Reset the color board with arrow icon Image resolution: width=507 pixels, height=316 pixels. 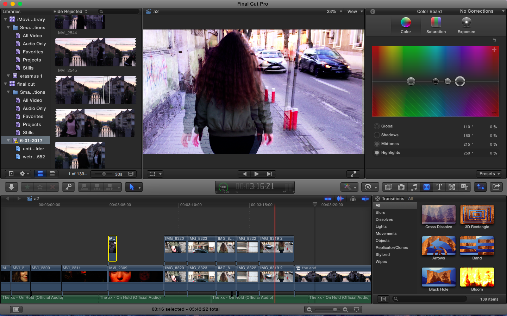click(494, 40)
